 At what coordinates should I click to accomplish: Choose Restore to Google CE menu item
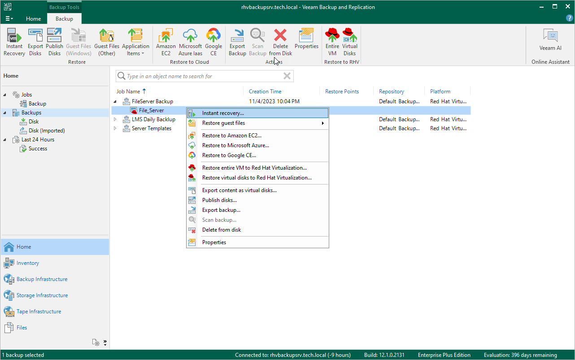coord(258,155)
